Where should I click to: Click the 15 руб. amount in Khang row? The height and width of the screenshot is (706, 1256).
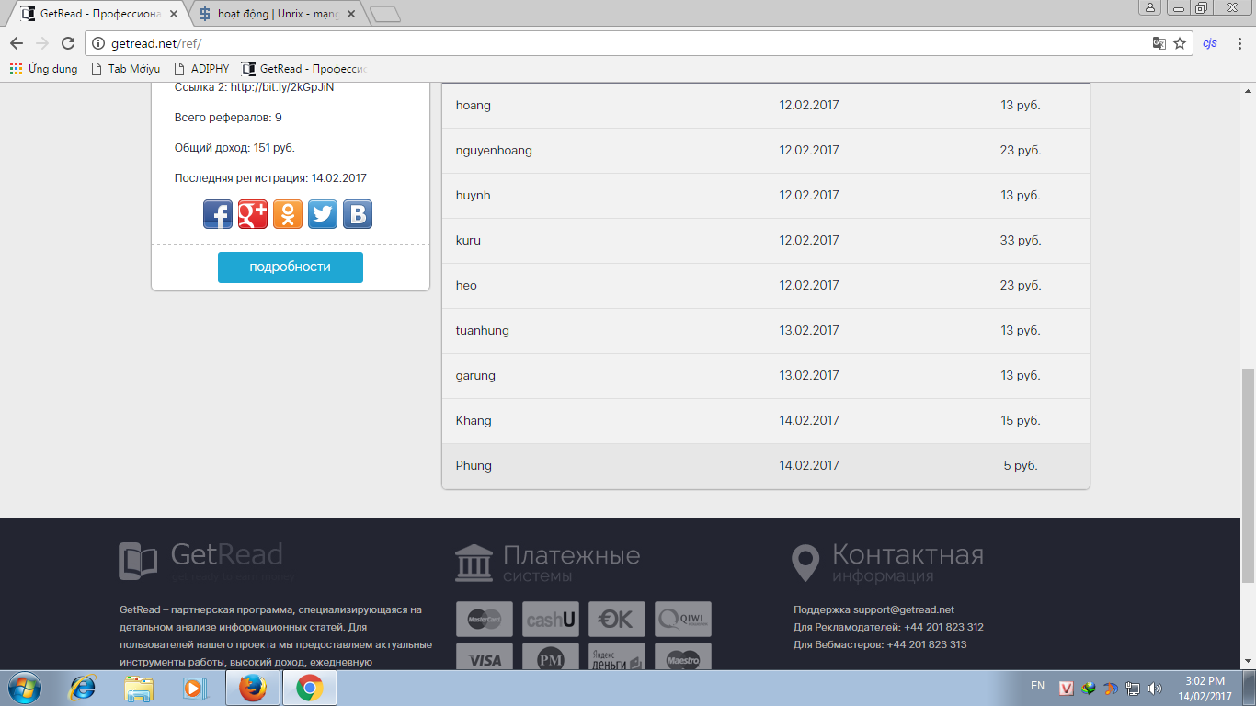click(x=1021, y=420)
